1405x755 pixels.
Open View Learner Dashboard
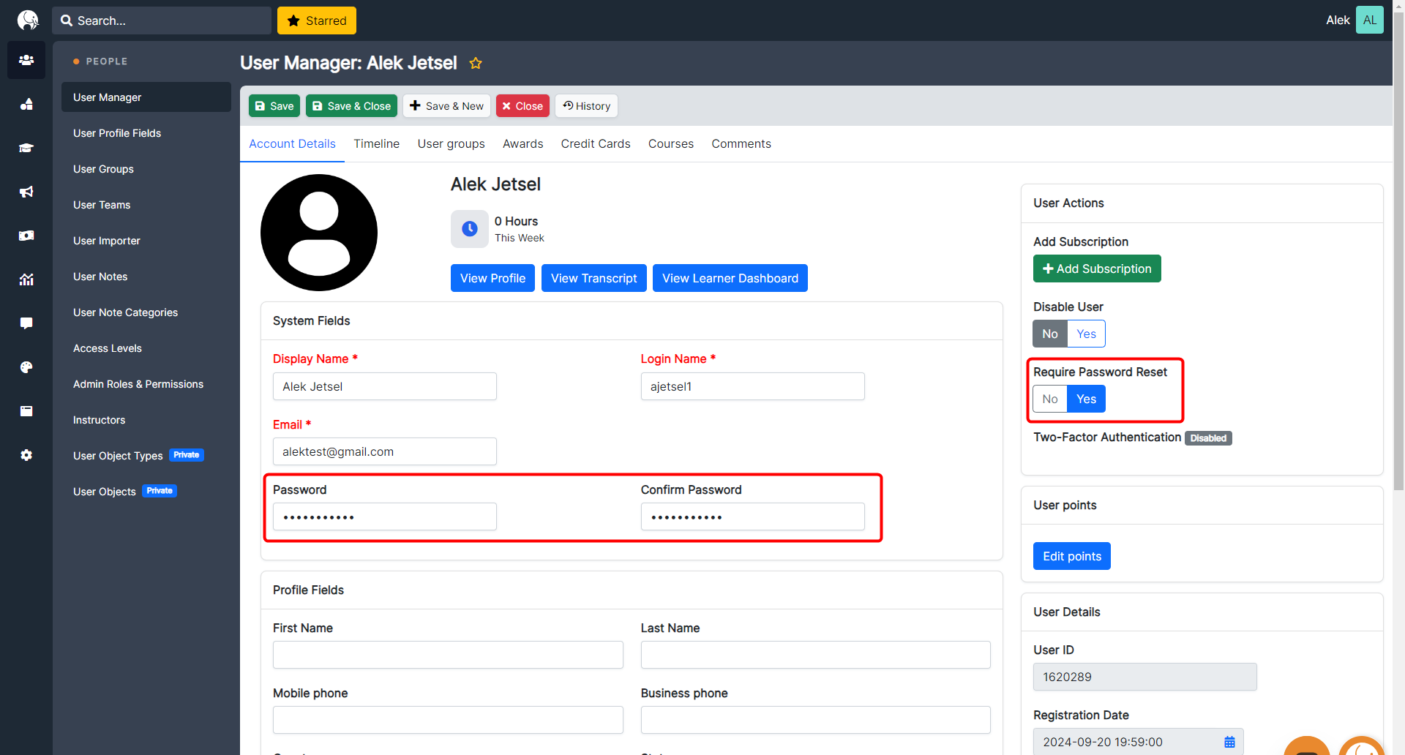(x=730, y=278)
